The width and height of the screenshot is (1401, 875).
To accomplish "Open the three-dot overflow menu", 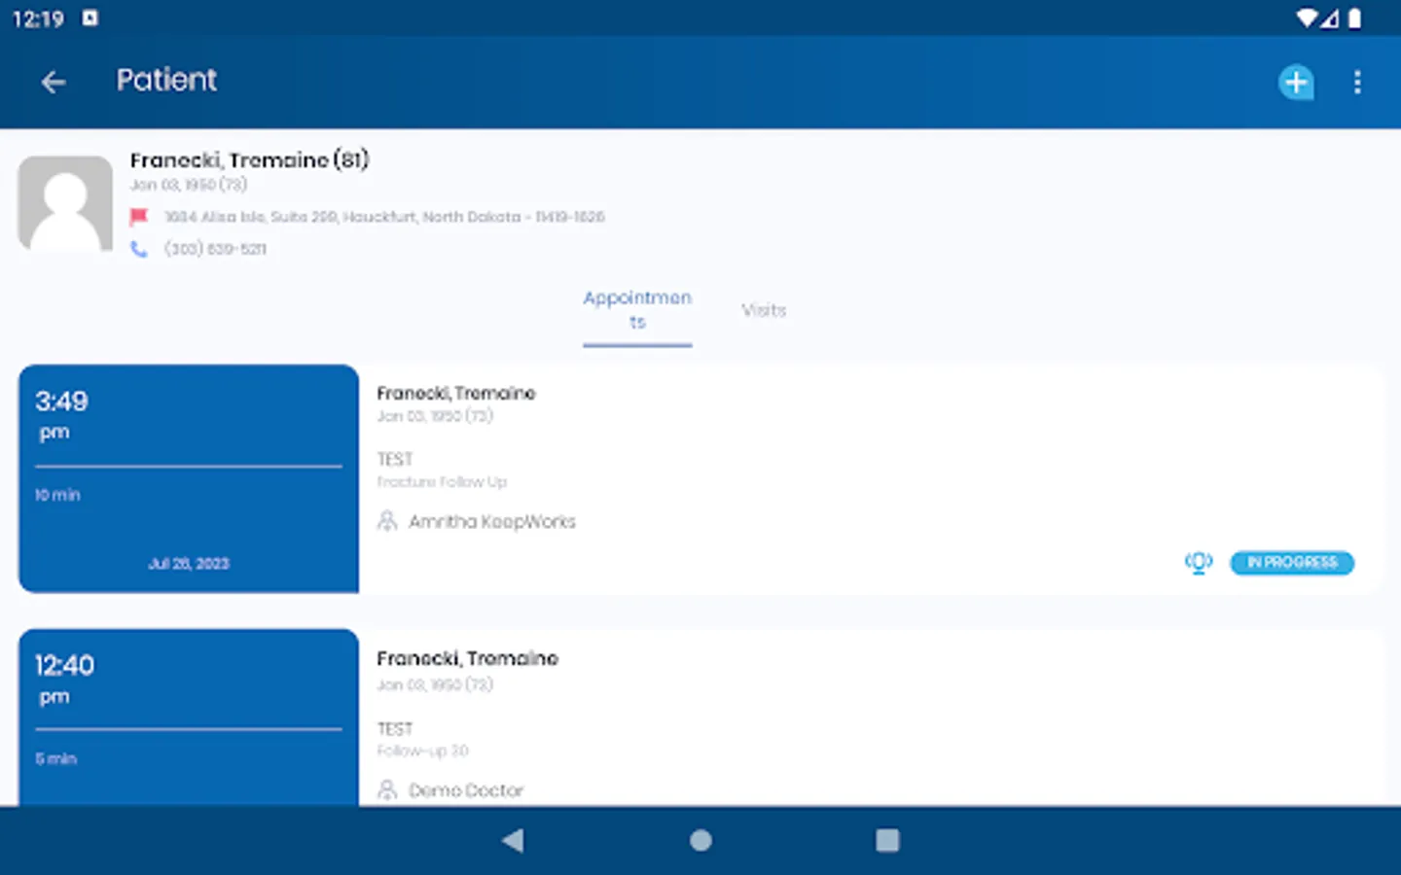I will 1357,83.
